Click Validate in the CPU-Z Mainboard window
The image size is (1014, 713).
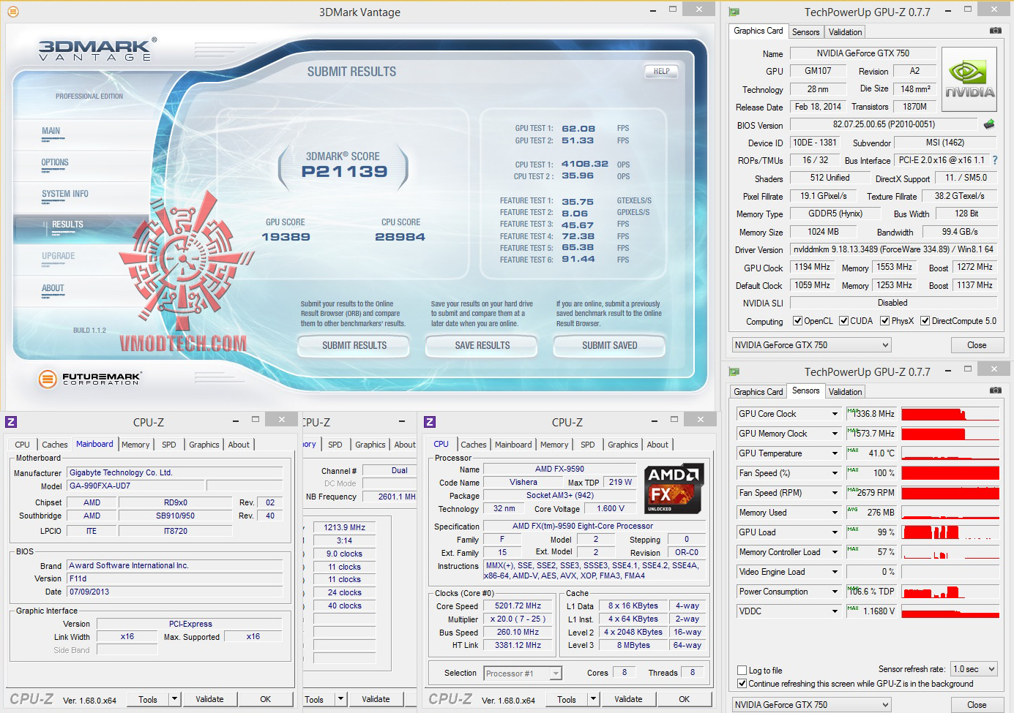pyautogui.click(x=209, y=699)
